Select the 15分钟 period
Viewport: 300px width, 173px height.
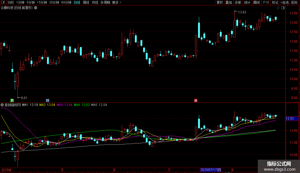[x=42, y=2]
